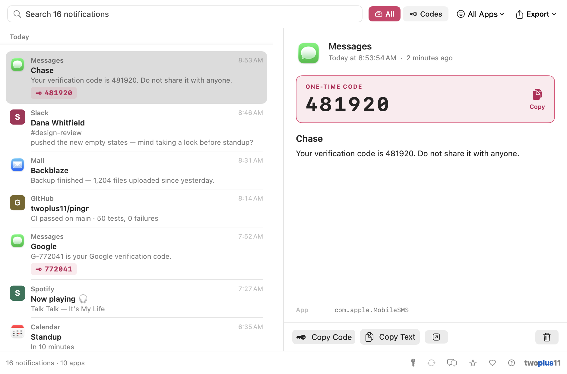Screen dimensions: 567x374
Task: Click the com.apple.MobileSMS bundle identifier
Action: [372, 310]
